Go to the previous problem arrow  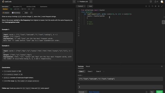(x=74, y=2)
